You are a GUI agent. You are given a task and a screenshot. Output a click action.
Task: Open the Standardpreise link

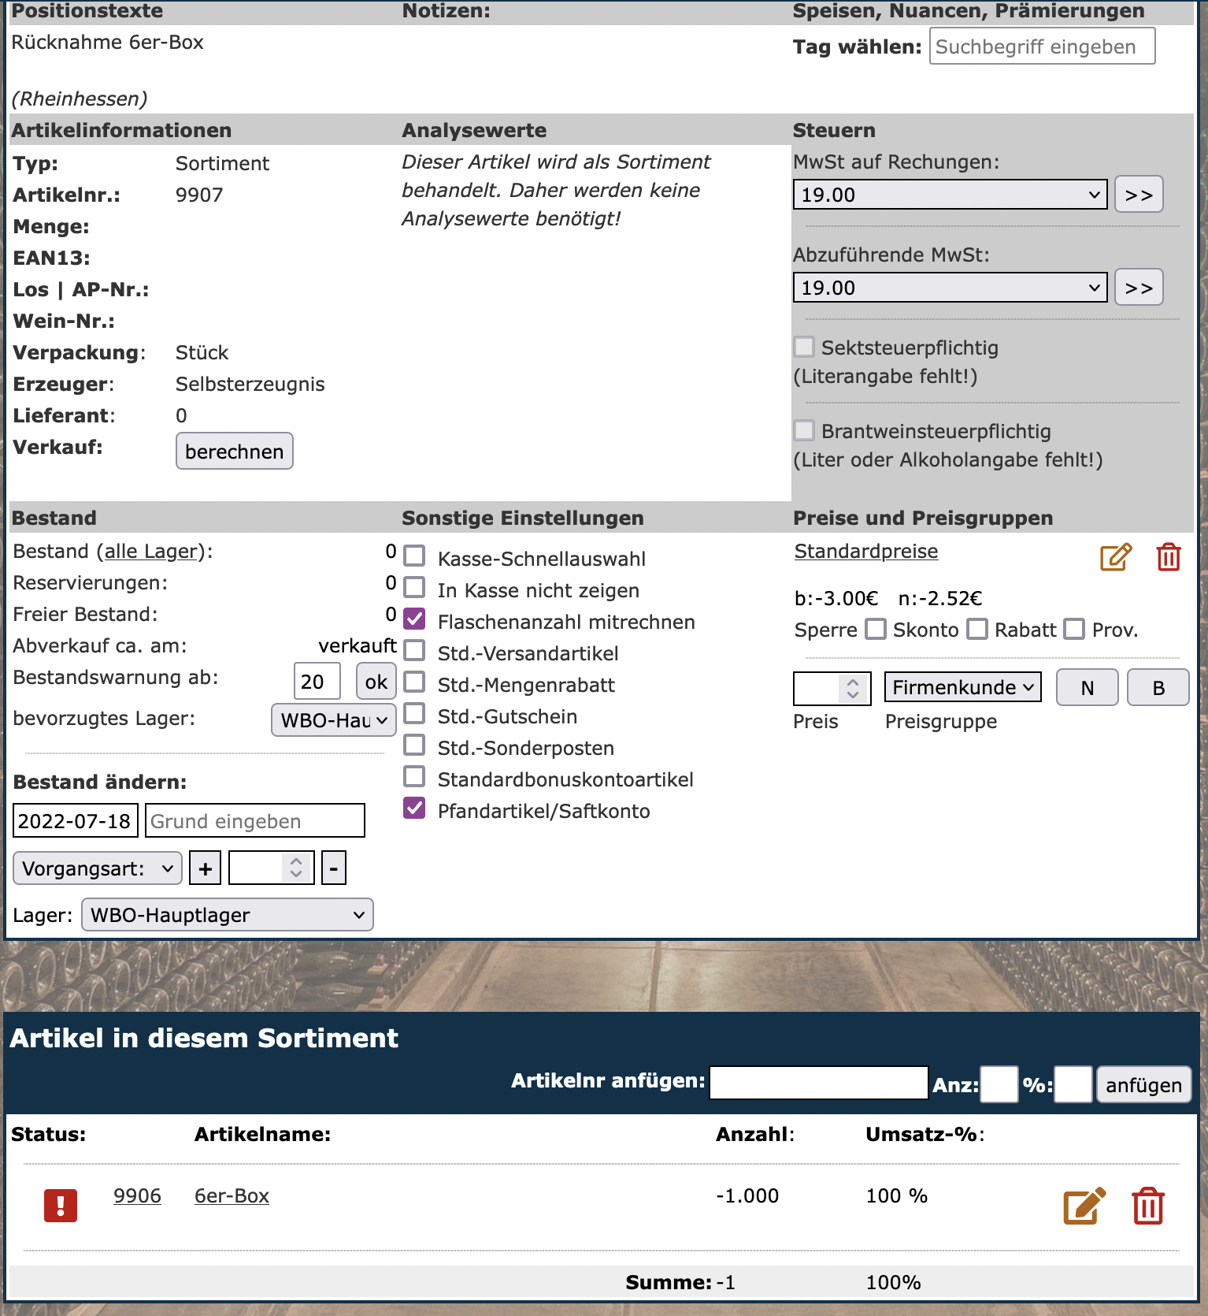pyautogui.click(x=865, y=552)
